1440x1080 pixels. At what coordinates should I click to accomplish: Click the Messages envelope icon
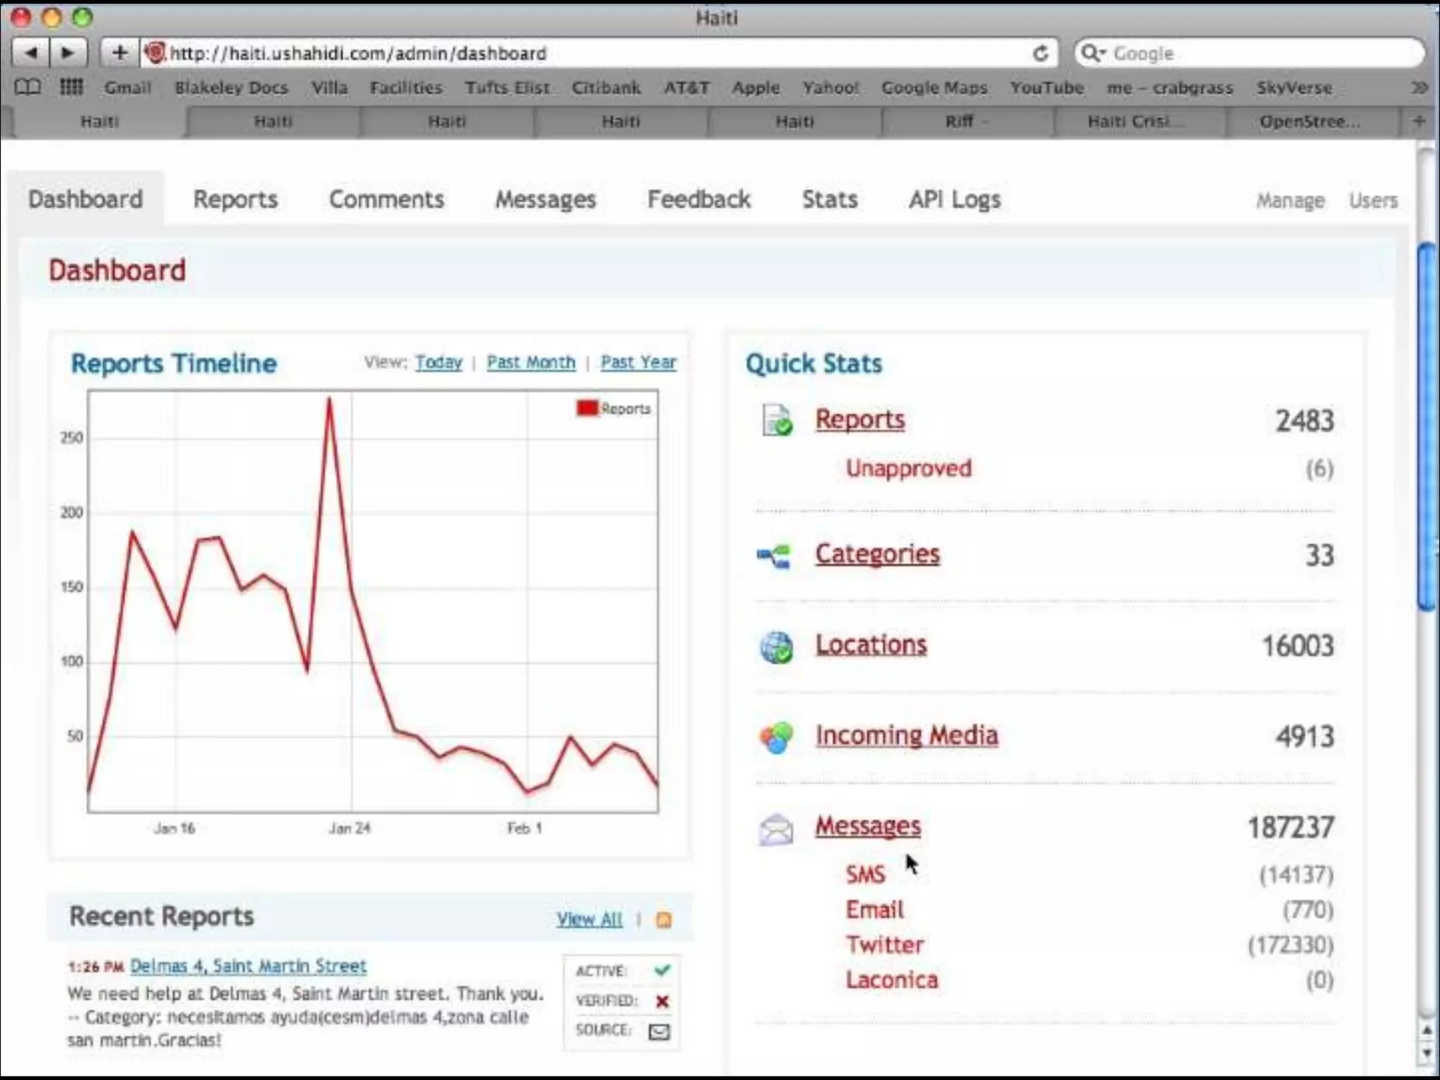pos(776,829)
